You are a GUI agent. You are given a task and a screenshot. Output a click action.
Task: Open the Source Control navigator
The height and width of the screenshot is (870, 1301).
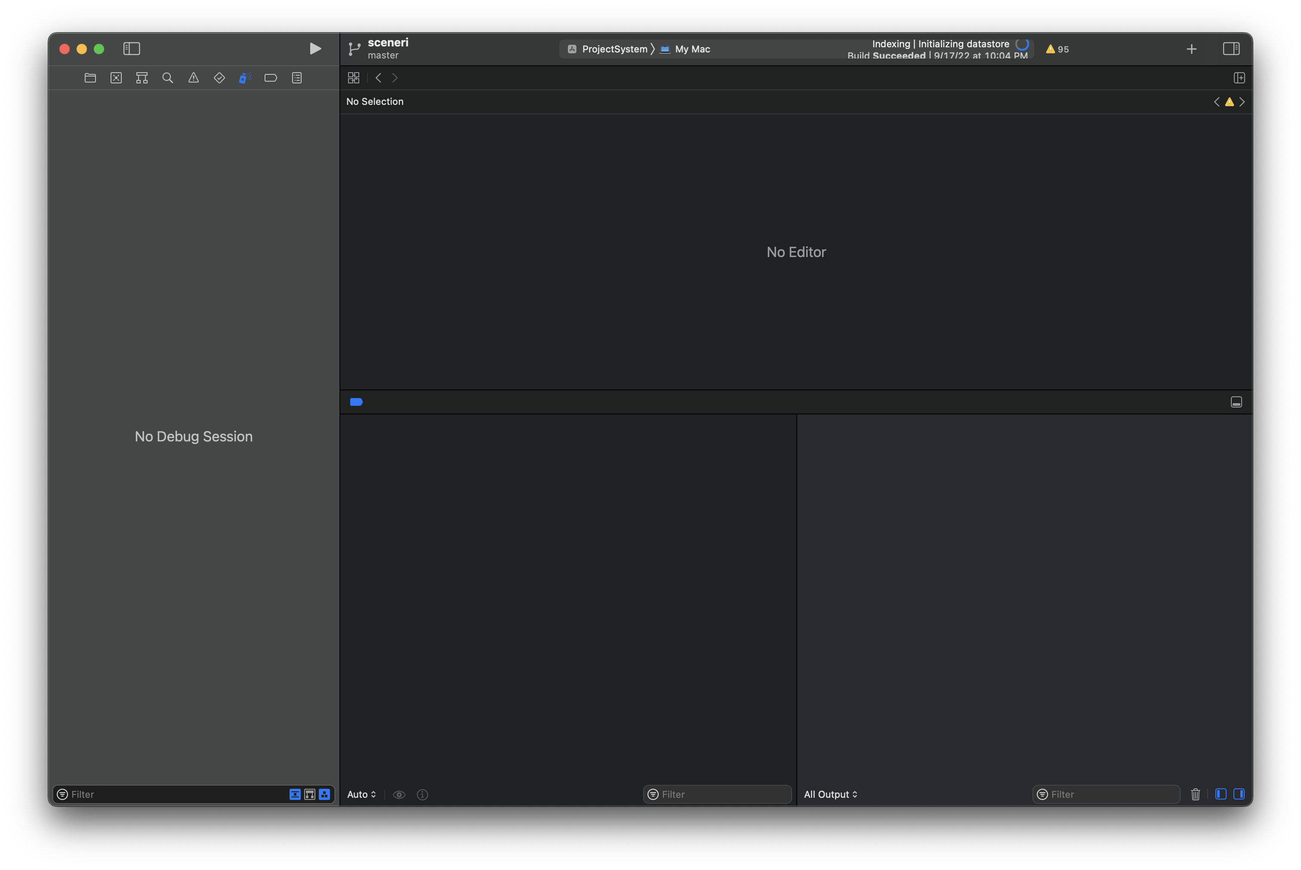[x=116, y=78]
